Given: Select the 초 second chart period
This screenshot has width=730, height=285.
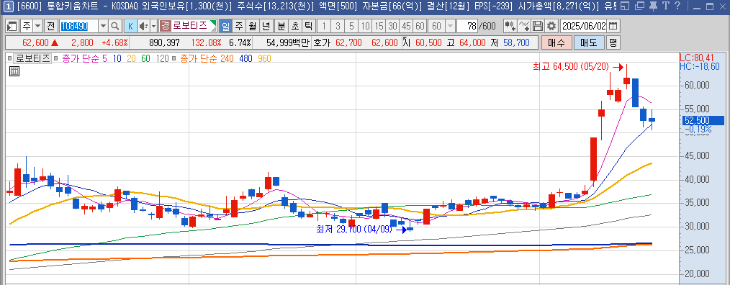Looking at the screenshot, I should tap(294, 26).
